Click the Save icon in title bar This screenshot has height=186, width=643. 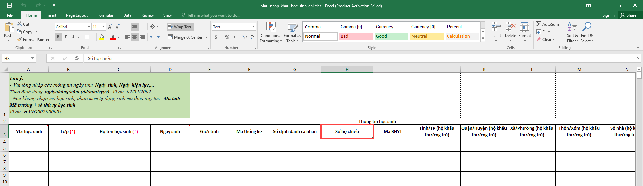point(9,5)
